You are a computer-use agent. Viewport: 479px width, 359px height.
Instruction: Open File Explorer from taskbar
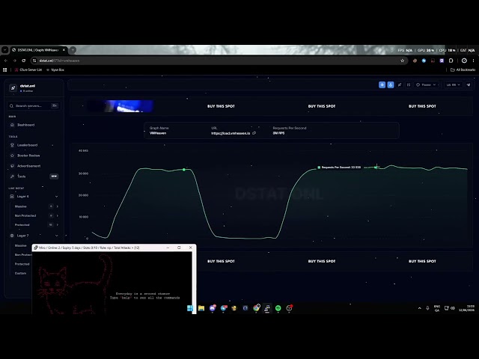pos(201,308)
